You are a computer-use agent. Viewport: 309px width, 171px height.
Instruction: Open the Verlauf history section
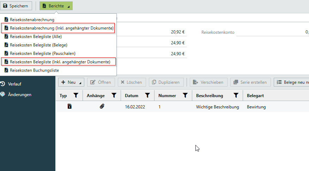coord(14,84)
